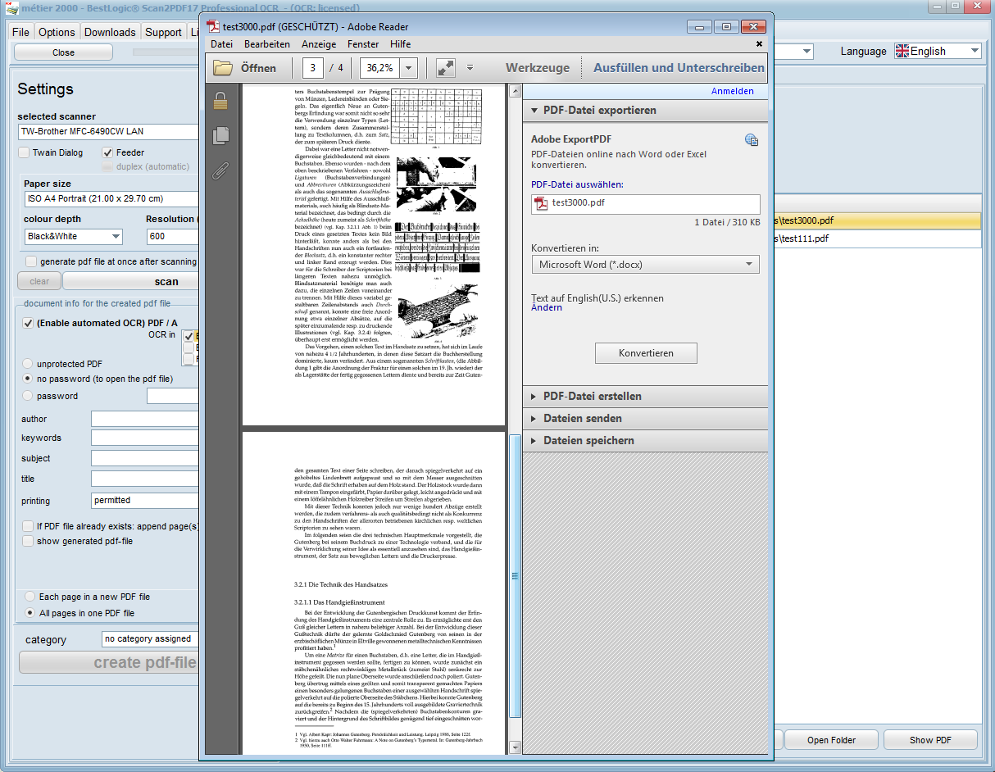Toggle the Feeder checkbox
The height and width of the screenshot is (772, 995).
pyautogui.click(x=107, y=152)
